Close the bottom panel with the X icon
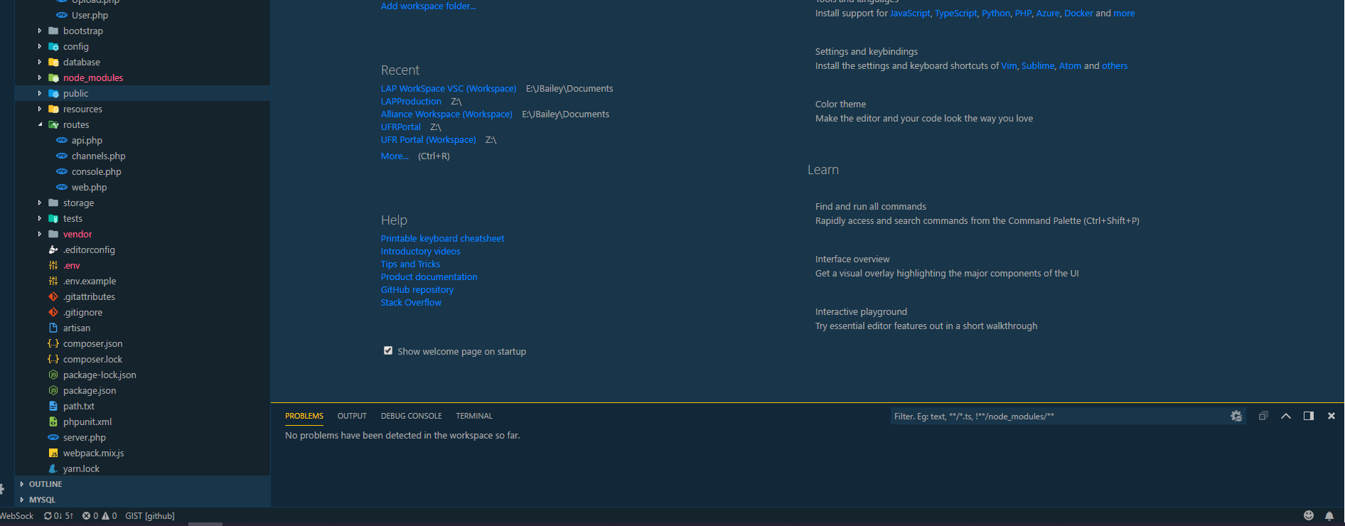1345x526 pixels. tap(1331, 416)
